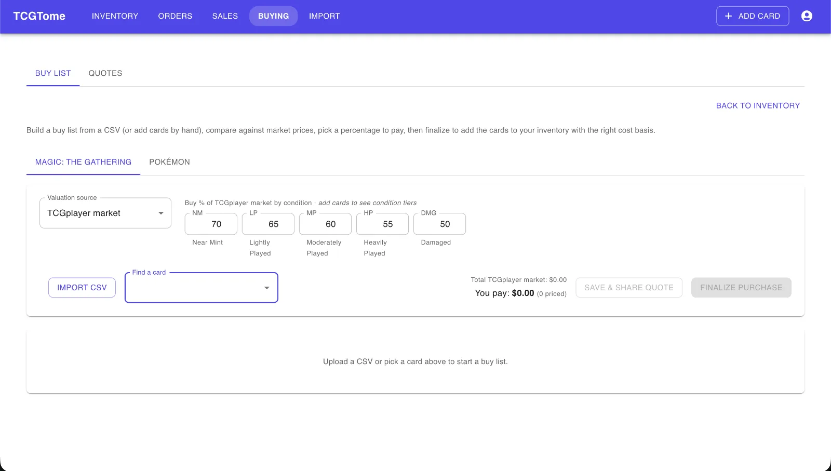Edit the DMG Damaged percentage field
831x471 pixels.
point(439,224)
